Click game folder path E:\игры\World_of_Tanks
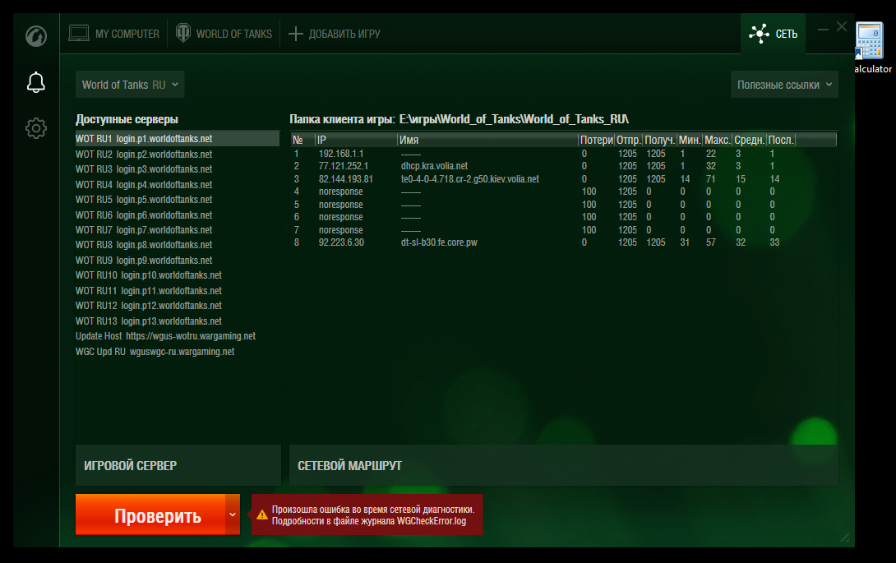Viewport: 896px width, 563px height. pos(514,119)
